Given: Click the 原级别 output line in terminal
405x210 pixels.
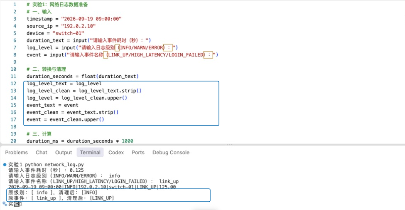Looking at the screenshot, I should [x=53, y=193].
